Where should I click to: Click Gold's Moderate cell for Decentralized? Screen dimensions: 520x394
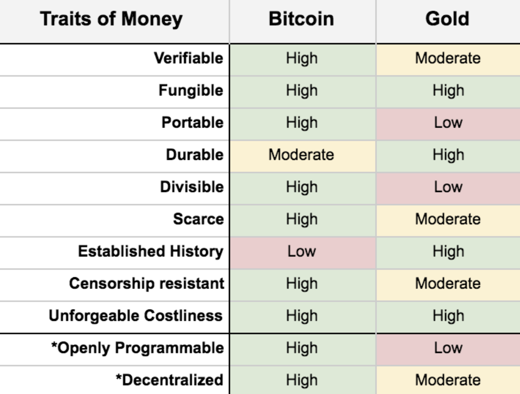(448, 379)
